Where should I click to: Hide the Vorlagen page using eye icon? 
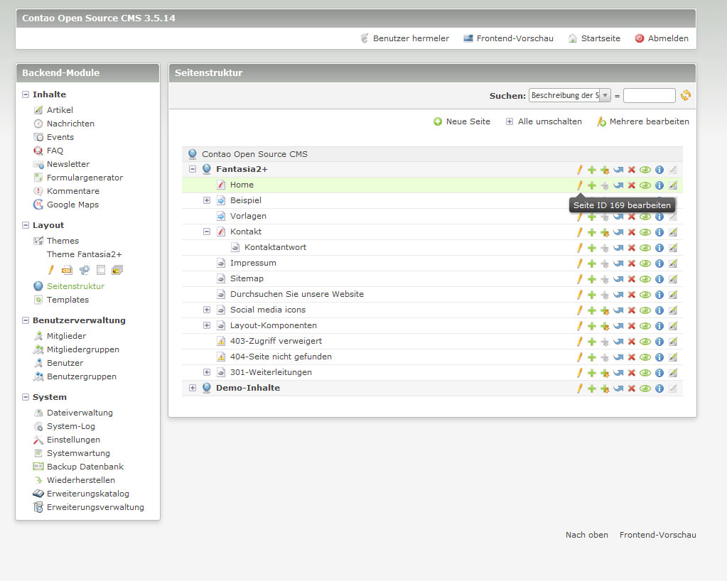coord(645,217)
